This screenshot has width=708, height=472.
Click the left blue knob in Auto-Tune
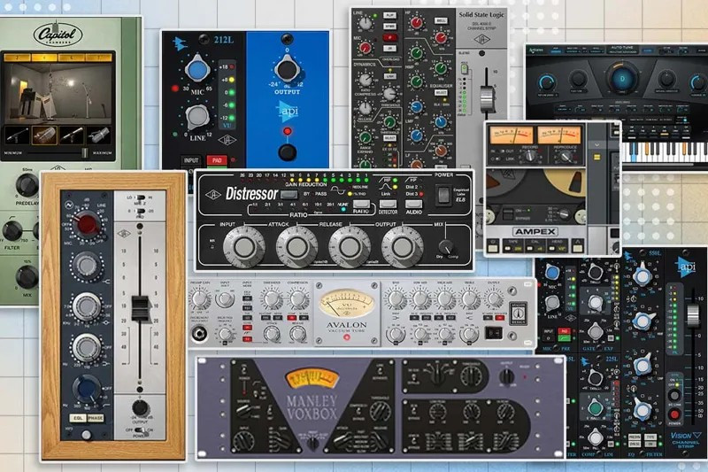point(546,82)
